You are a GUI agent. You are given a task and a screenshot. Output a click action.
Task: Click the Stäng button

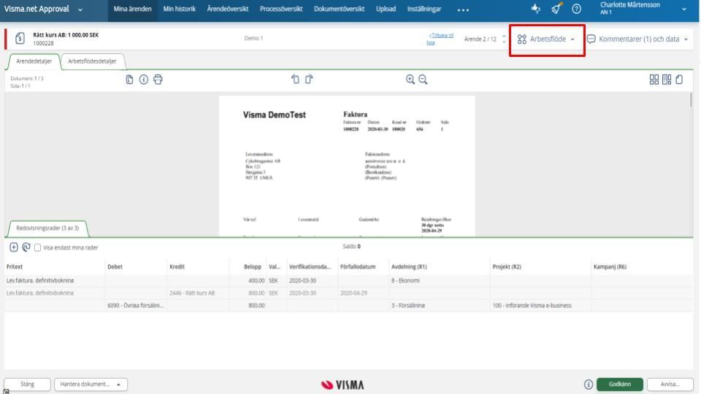(27, 385)
